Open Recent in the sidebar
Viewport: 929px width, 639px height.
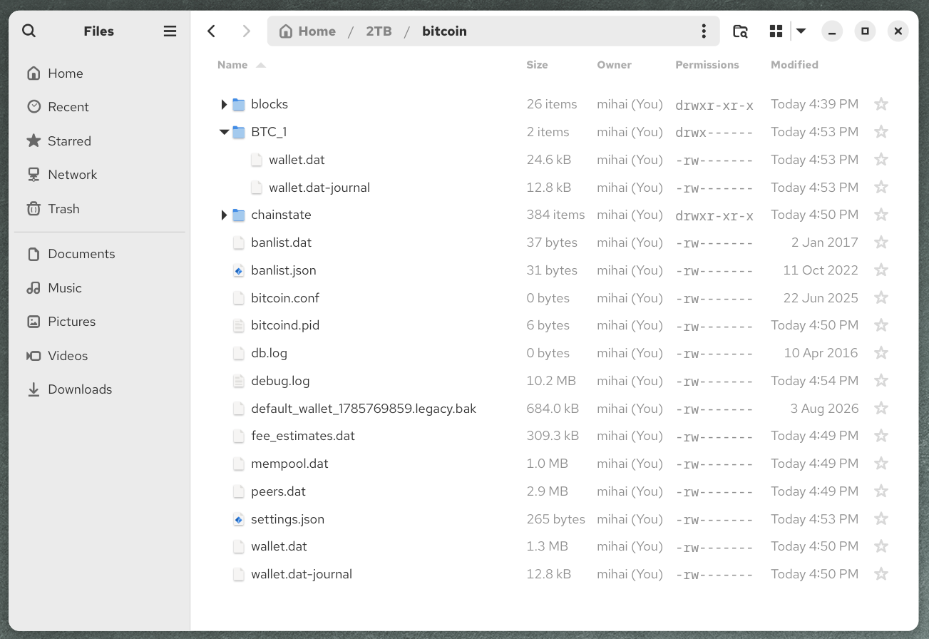tap(100, 107)
